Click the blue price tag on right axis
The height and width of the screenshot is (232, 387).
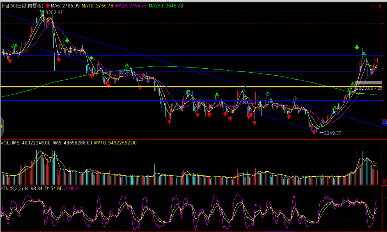click(384, 123)
